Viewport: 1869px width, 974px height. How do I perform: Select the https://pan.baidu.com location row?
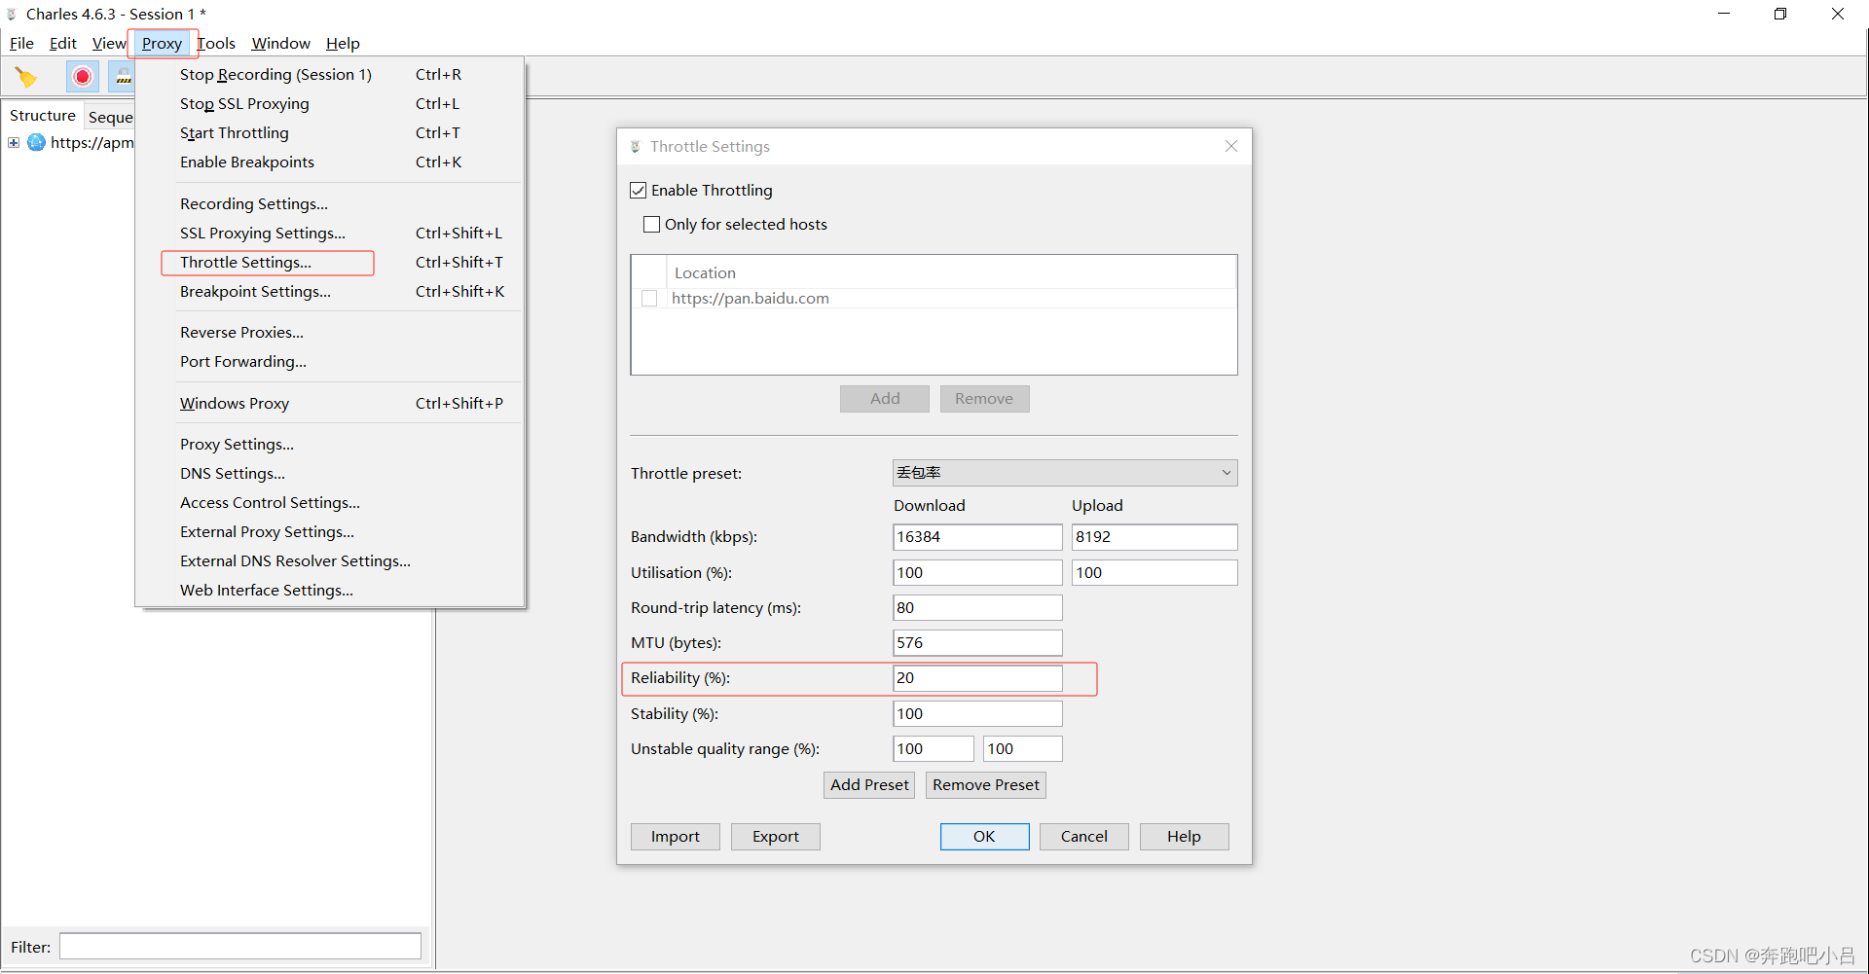(x=934, y=299)
